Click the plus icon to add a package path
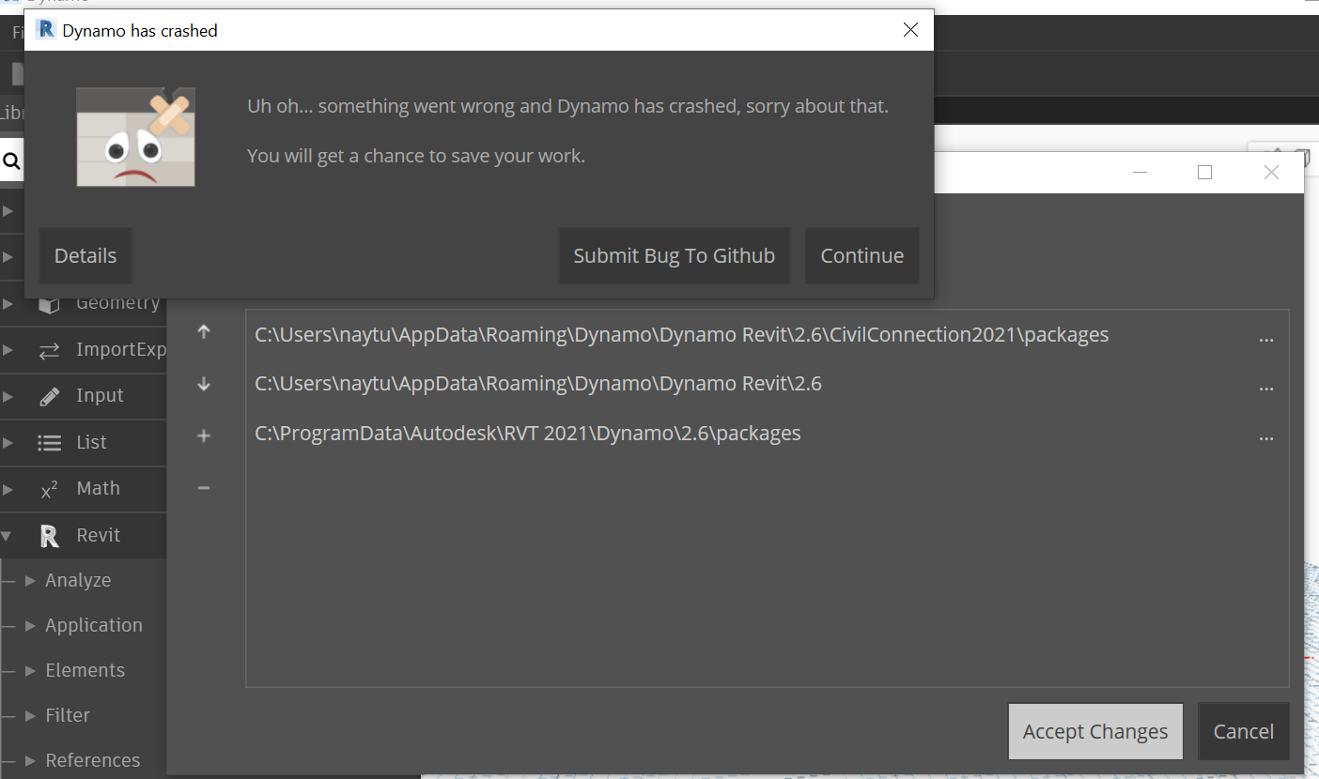 click(203, 435)
